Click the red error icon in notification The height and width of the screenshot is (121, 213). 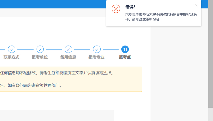pos(116,9)
